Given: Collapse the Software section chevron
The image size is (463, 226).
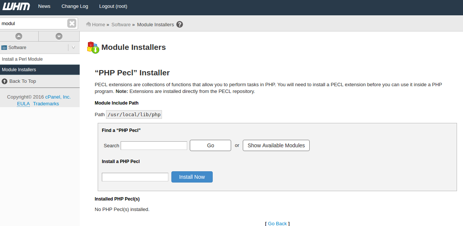Looking at the screenshot, I should point(73,47).
